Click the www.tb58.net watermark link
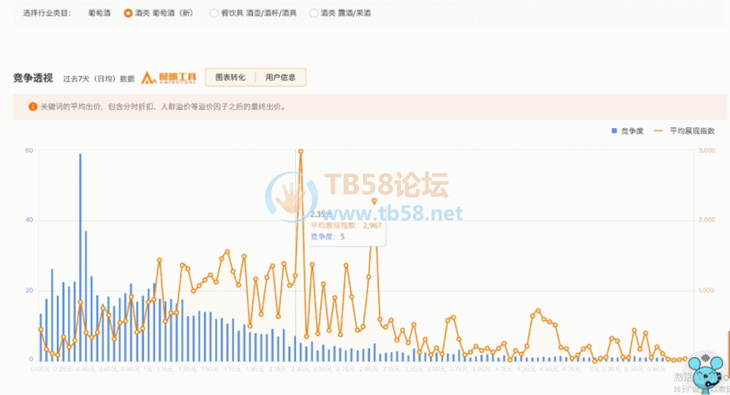Image resolution: width=730 pixels, height=395 pixels. (388, 214)
